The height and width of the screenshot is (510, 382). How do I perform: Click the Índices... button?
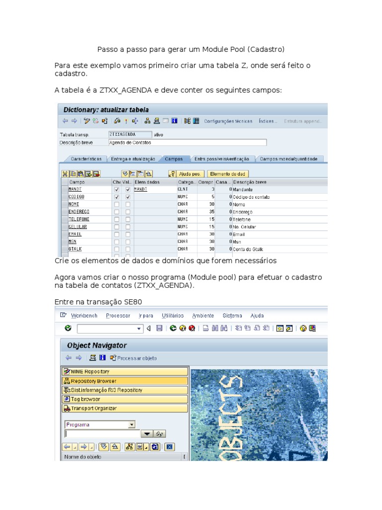(268, 121)
